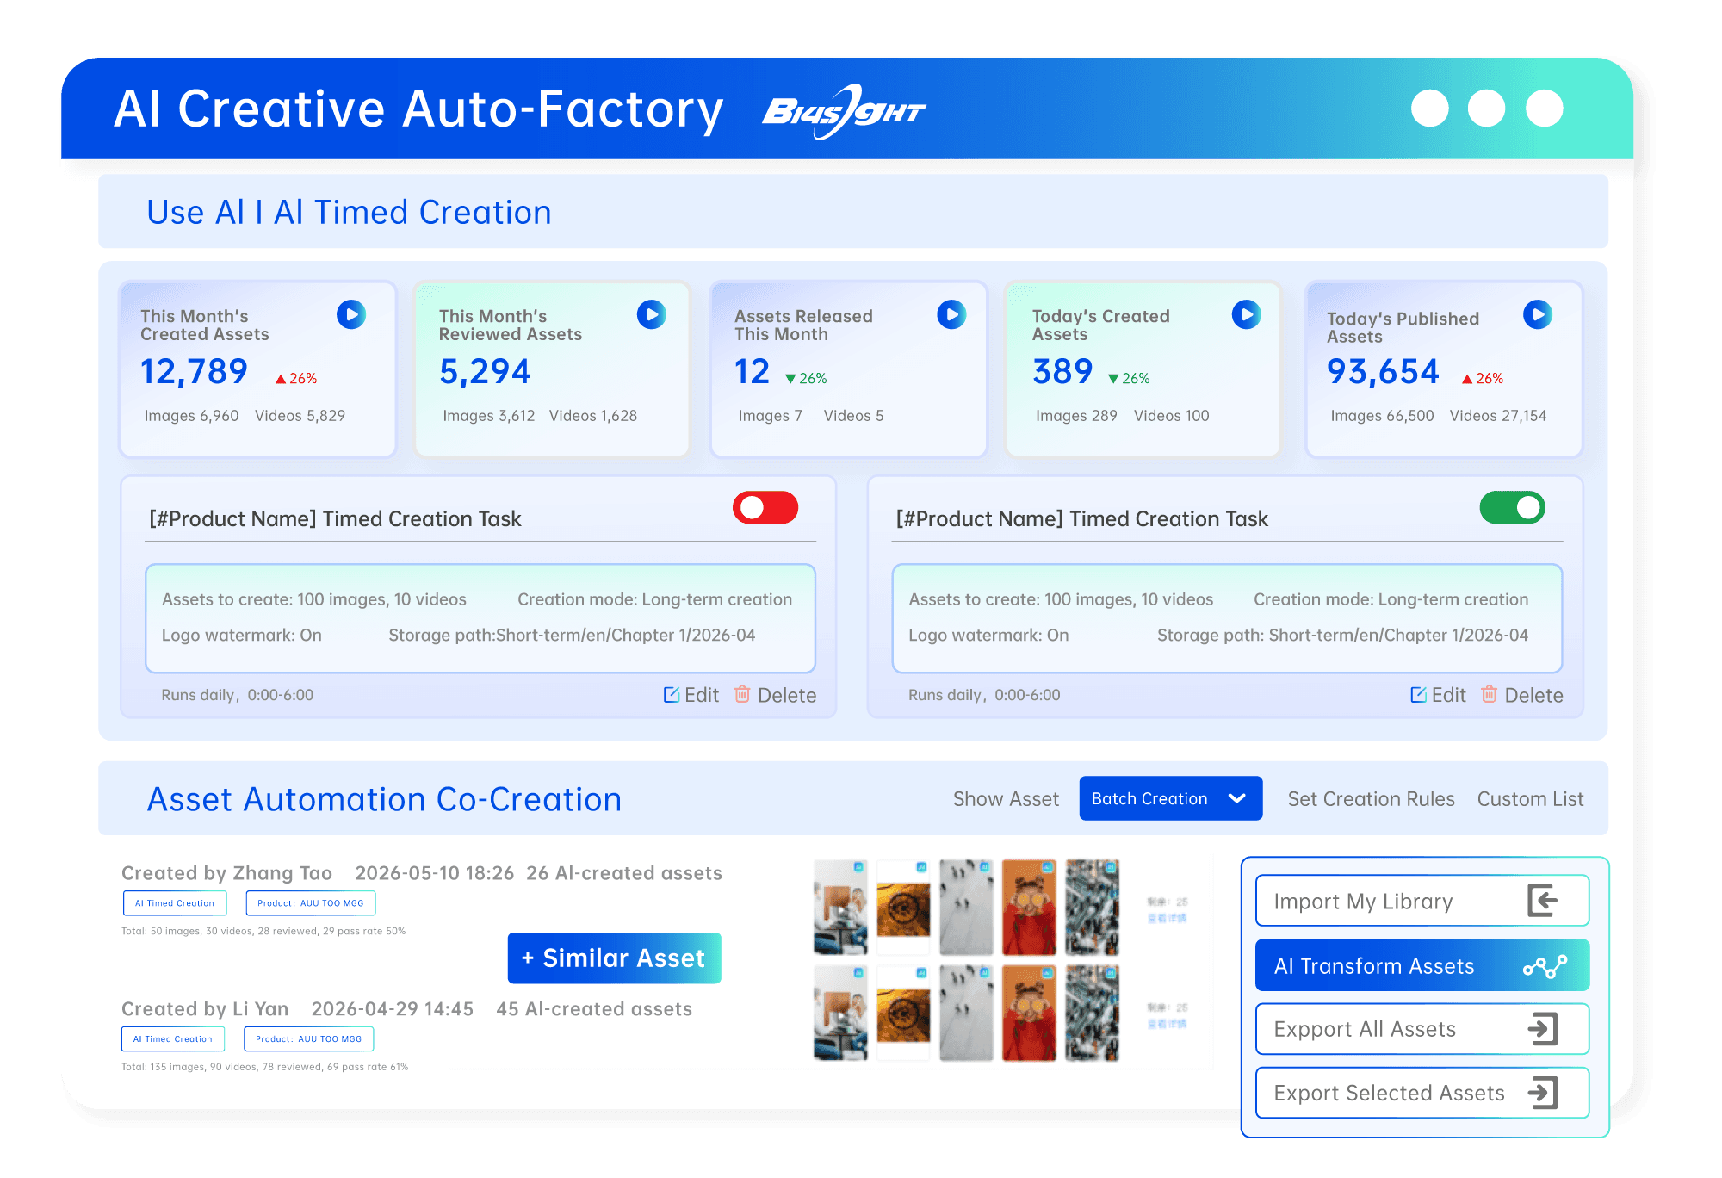This screenshot has width=1722, height=1178.
Task: Open the aerial city thumbnail in bottom row
Action: coord(1092,1013)
